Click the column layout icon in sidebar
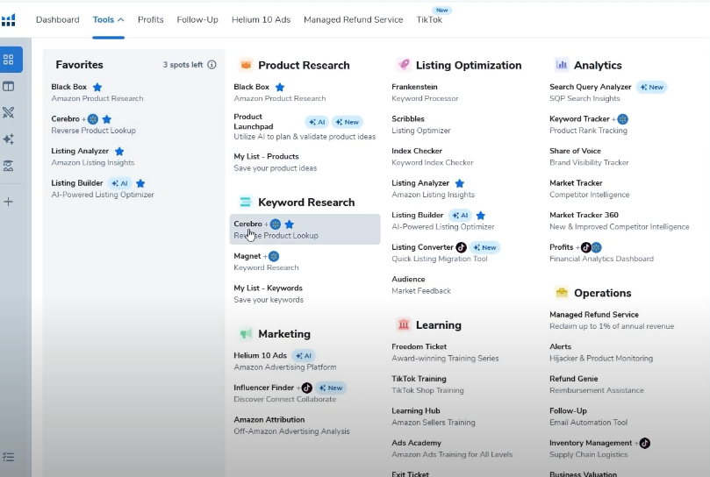 [x=9, y=86]
